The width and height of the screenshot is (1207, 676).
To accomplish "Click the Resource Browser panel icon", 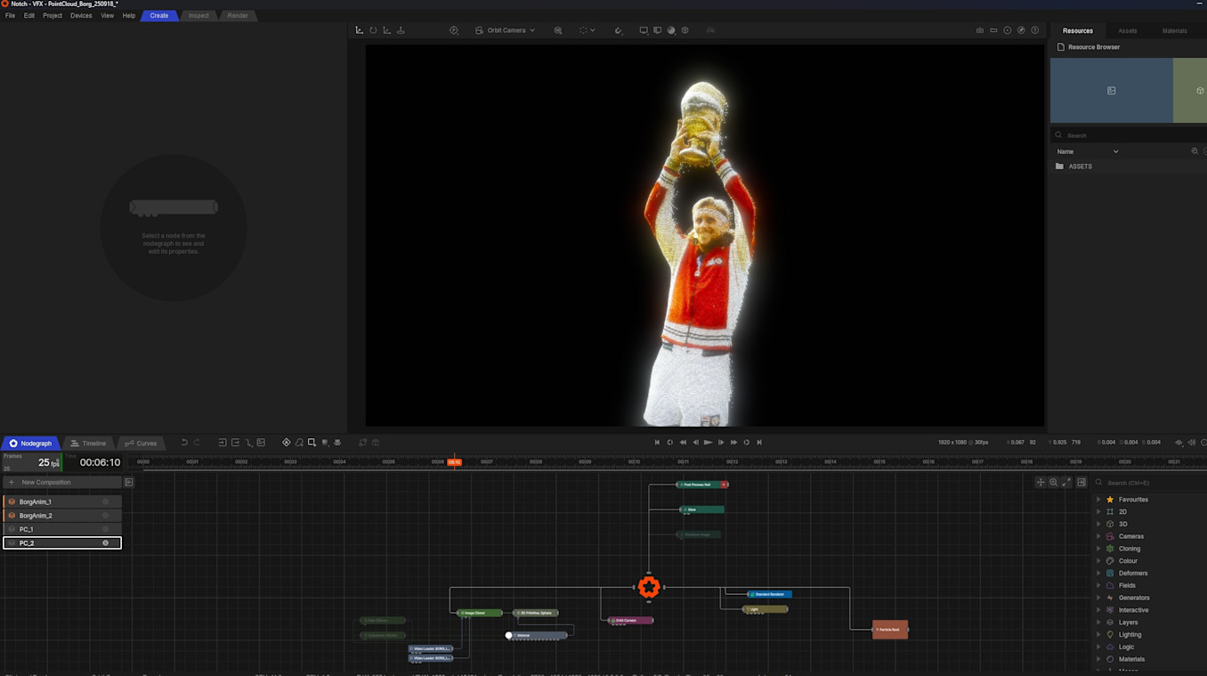I will (x=1061, y=47).
